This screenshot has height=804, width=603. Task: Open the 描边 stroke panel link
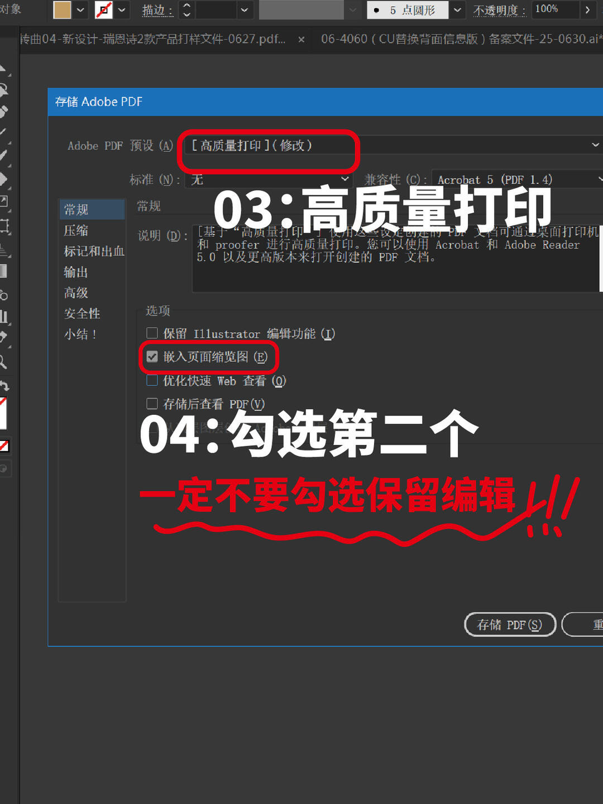point(157,10)
